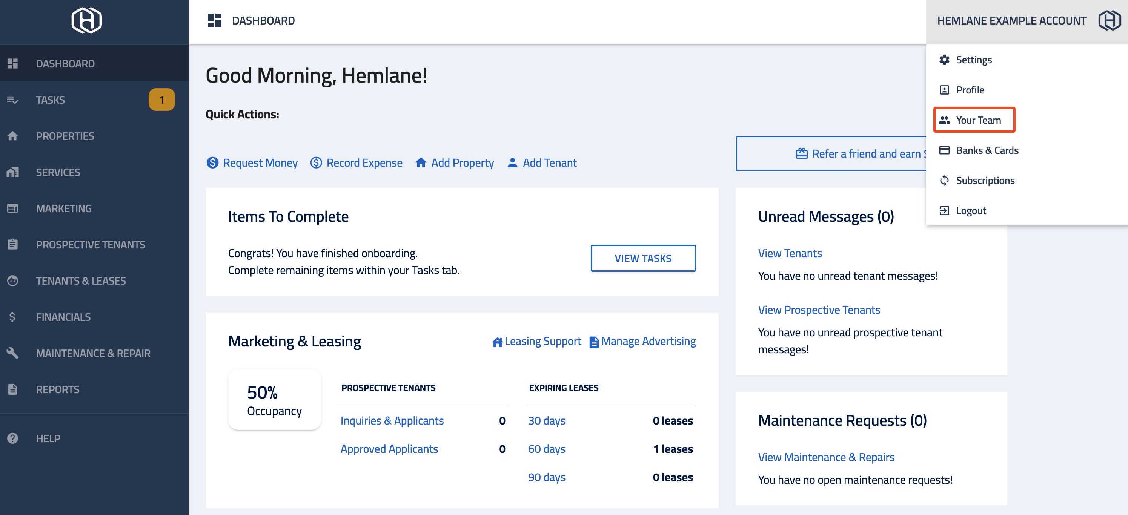
Task: Click the Marketing card icon
Action: [13, 209]
